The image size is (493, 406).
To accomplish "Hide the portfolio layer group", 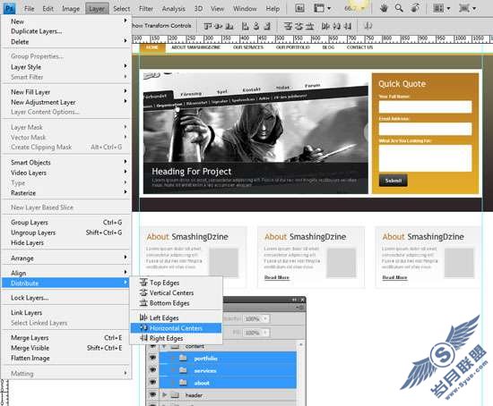I will pos(153,358).
